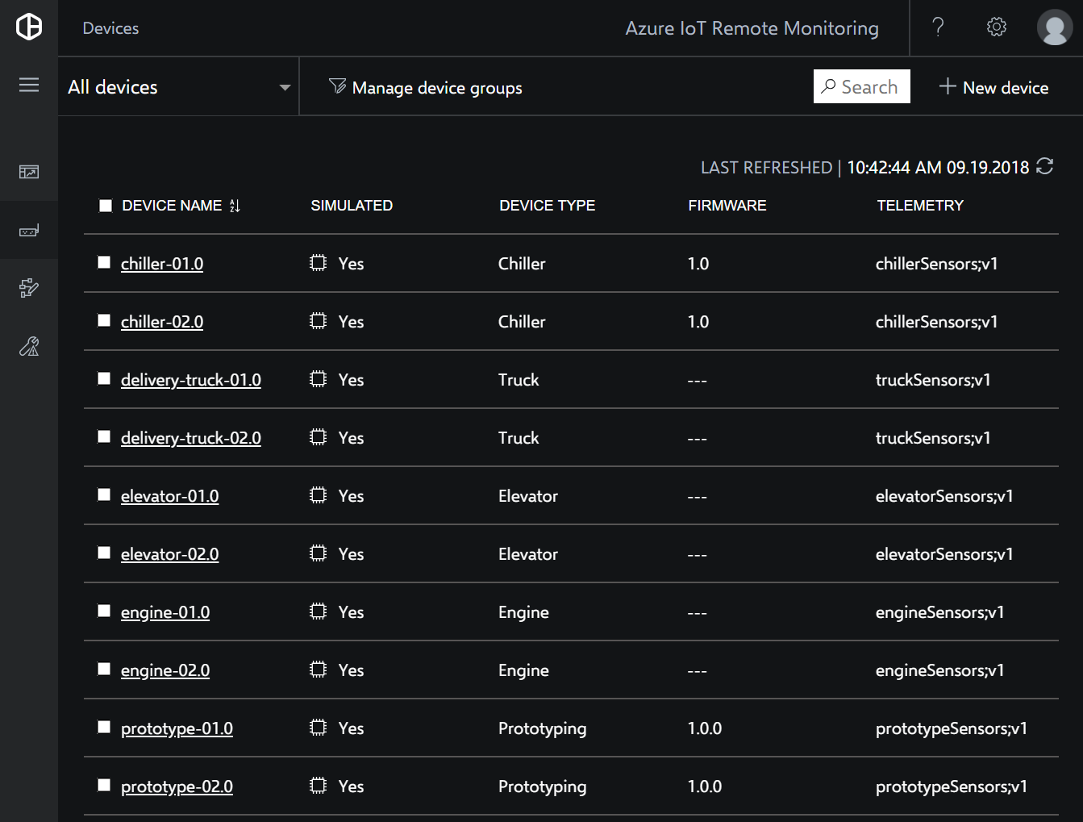Click simulated chip icon for prototype-02.0
The width and height of the screenshot is (1083, 822).
319,786
